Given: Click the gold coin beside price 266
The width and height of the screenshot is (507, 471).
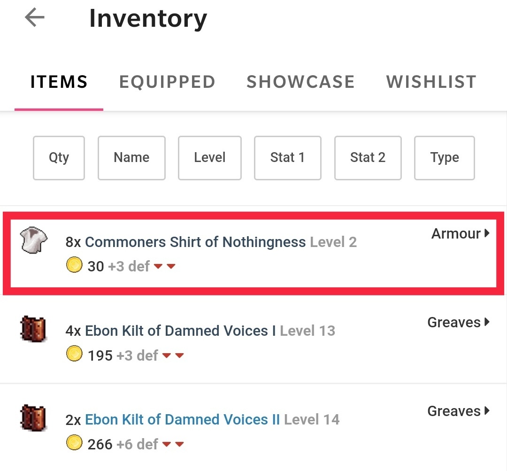Looking at the screenshot, I should click(x=74, y=443).
